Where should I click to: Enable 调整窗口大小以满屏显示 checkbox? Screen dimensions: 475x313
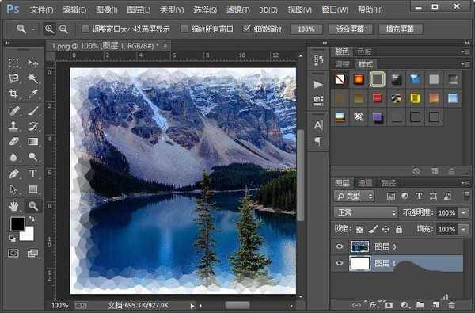click(85, 29)
